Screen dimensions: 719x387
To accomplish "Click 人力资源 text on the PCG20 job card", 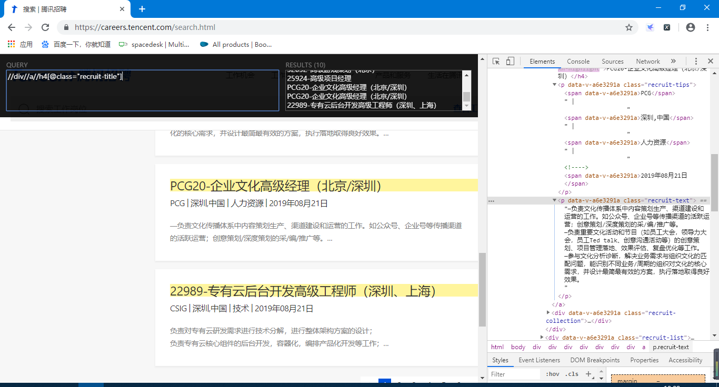I will coord(247,203).
